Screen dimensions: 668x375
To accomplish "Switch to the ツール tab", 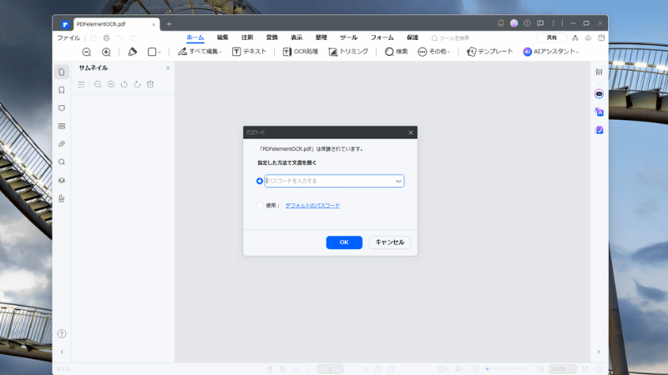I will 348,37.
